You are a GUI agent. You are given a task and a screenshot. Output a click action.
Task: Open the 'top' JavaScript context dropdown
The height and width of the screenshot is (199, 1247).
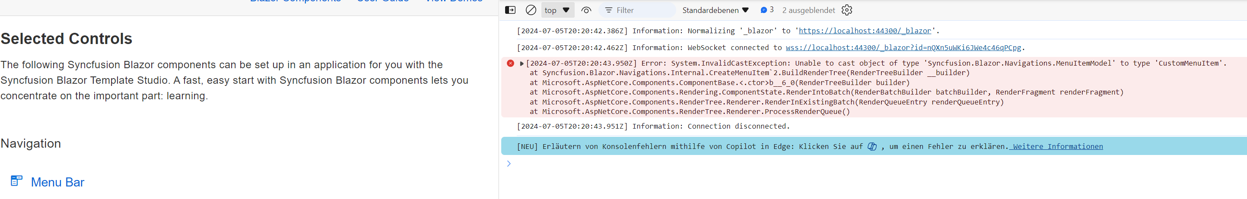coord(557,10)
